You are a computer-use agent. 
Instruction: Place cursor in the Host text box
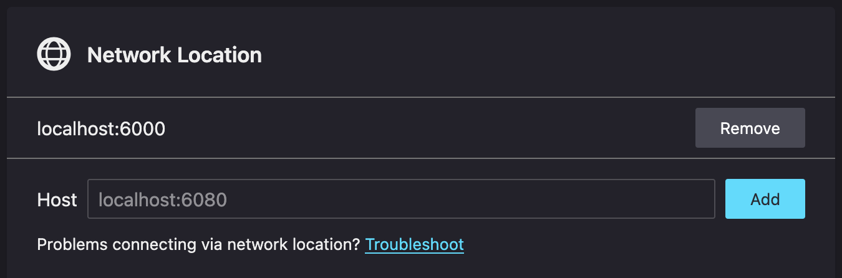(400, 199)
